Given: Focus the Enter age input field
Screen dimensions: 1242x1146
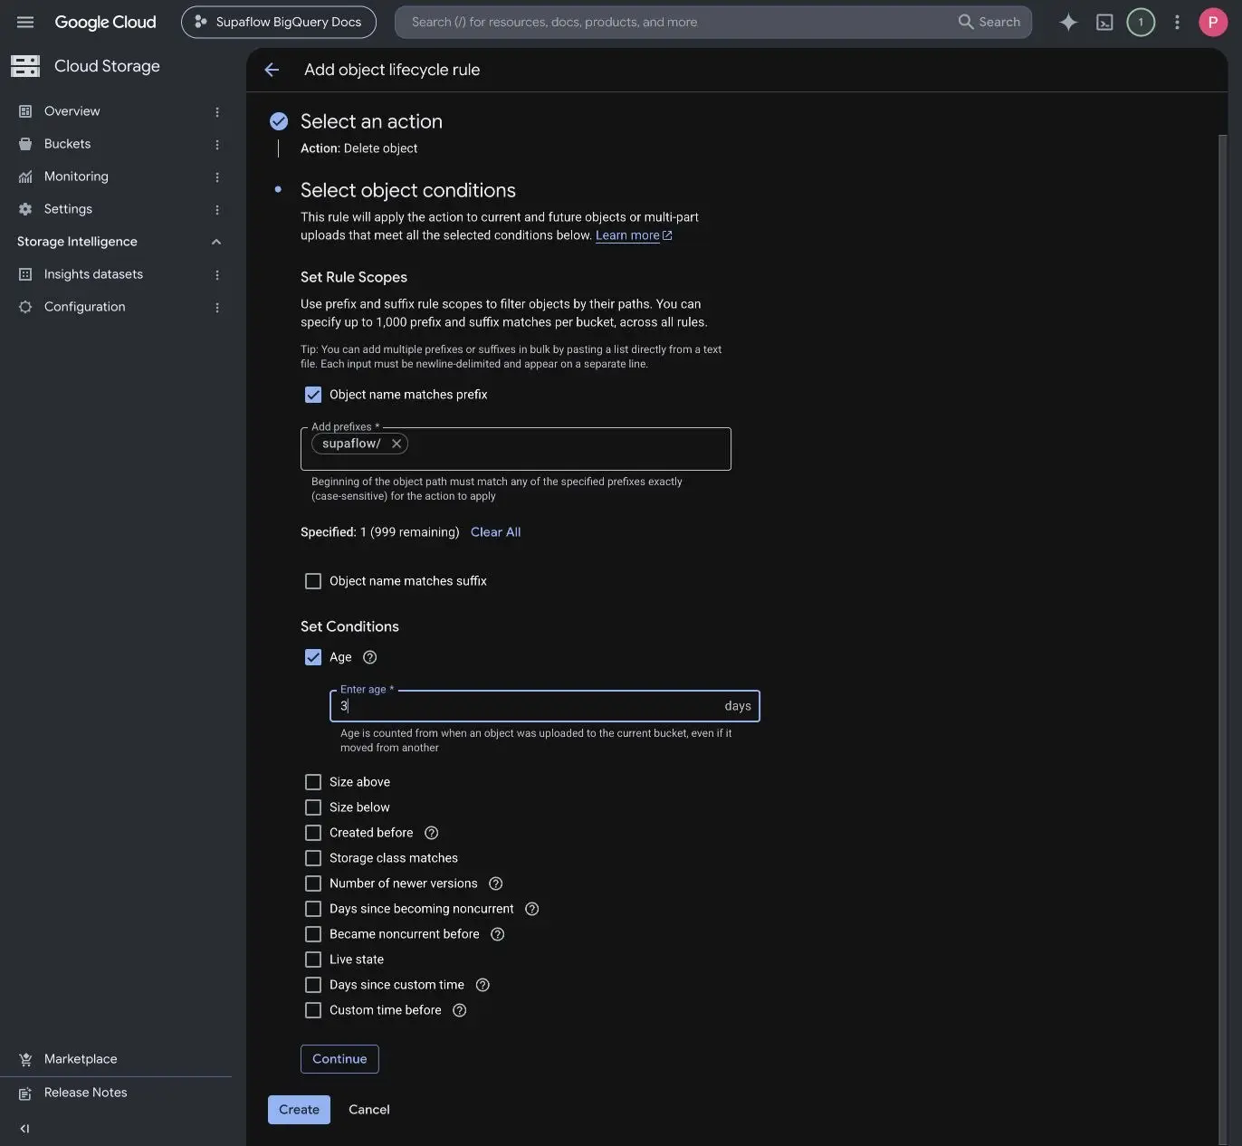Looking at the screenshot, I should pyautogui.click(x=544, y=706).
